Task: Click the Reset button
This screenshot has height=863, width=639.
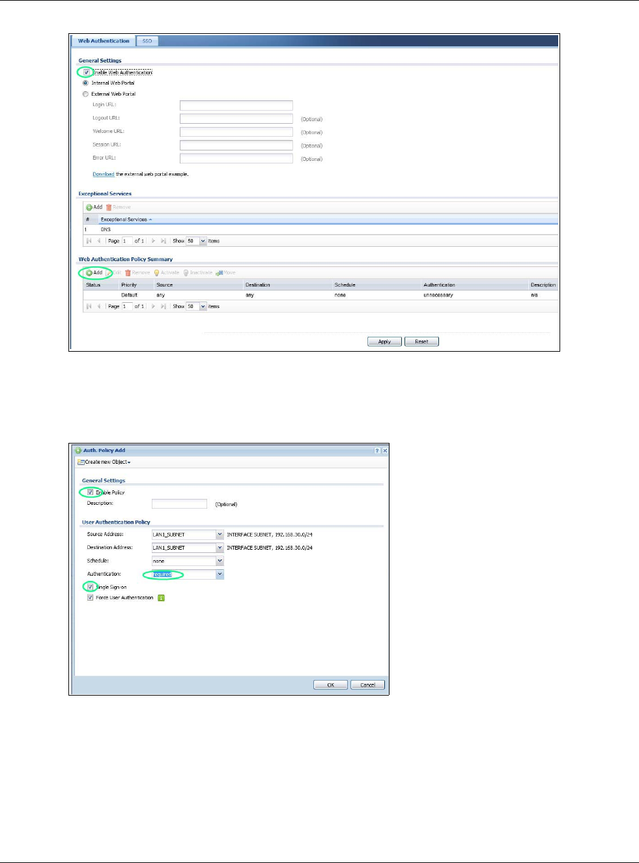Action: click(421, 341)
